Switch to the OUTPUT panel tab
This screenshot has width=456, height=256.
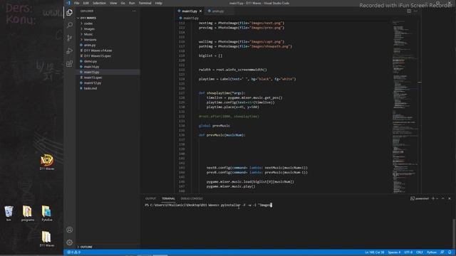pyautogui.click(x=150, y=198)
